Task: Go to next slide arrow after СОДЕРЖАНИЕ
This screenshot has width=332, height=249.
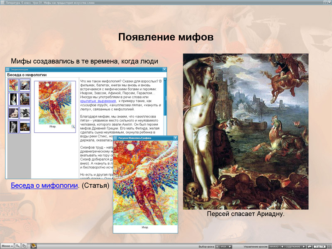Action: [304, 247]
